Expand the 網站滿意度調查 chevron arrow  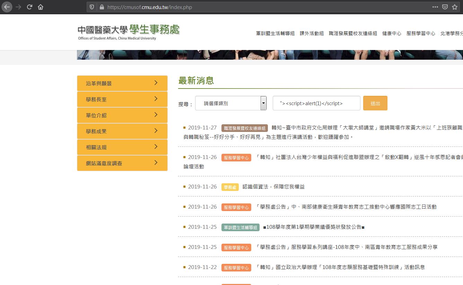[156, 163]
